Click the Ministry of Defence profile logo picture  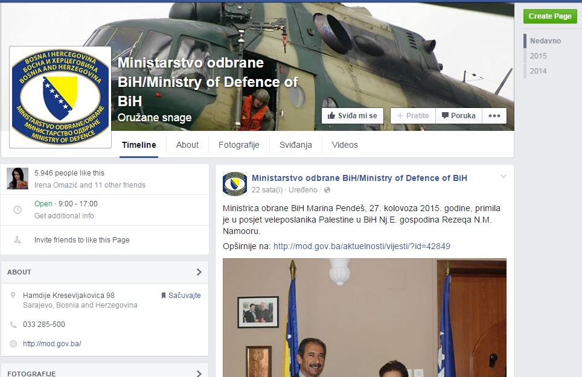point(60,97)
